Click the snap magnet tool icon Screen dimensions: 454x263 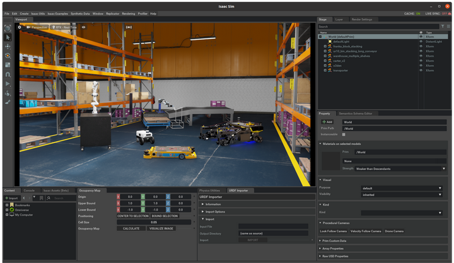8,74
